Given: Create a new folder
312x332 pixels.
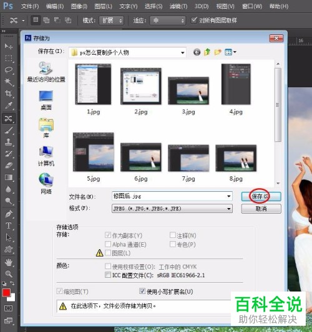Looking at the screenshot, I should click(x=218, y=52).
